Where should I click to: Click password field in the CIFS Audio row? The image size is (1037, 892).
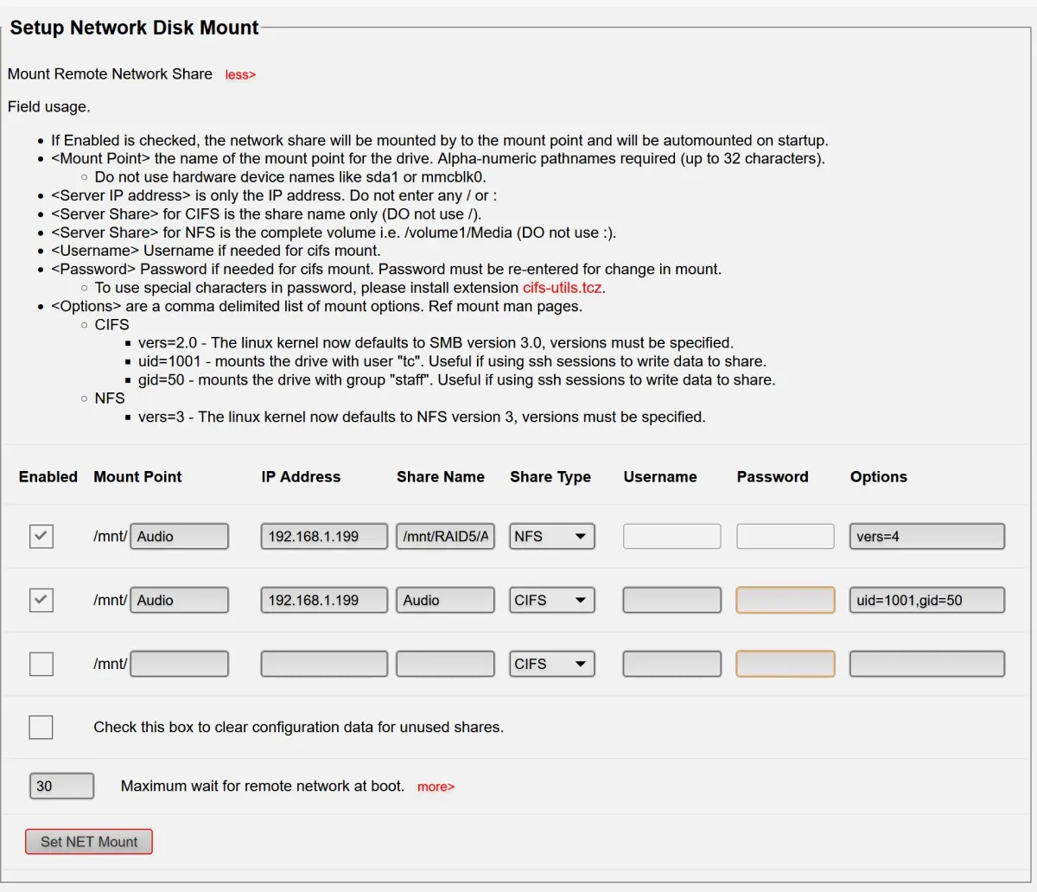click(786, 600)
